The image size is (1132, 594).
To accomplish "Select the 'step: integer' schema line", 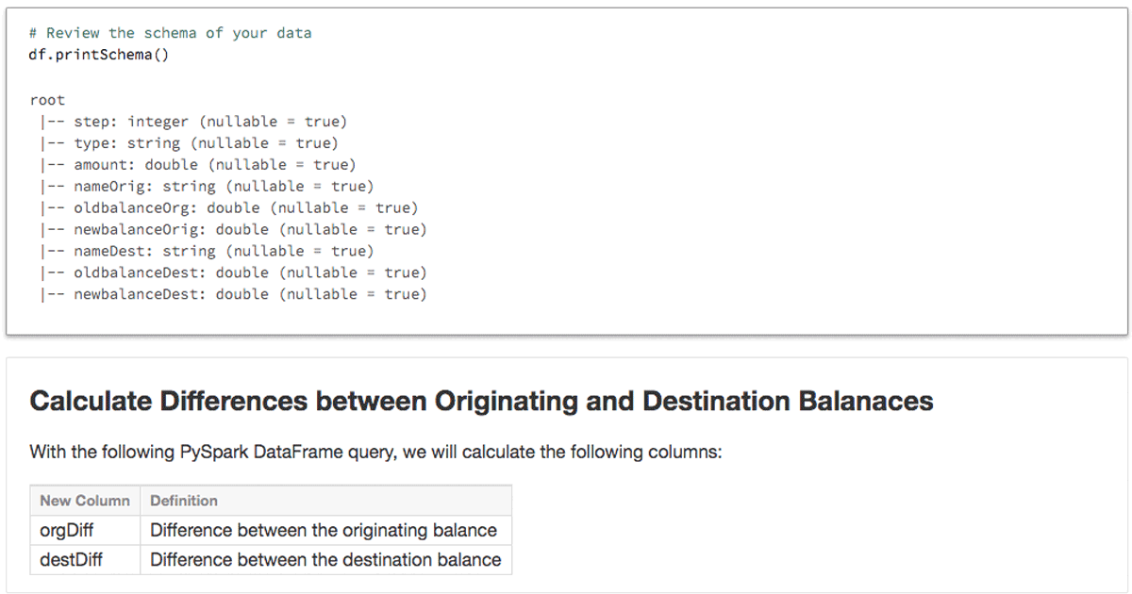I will 209,122.
